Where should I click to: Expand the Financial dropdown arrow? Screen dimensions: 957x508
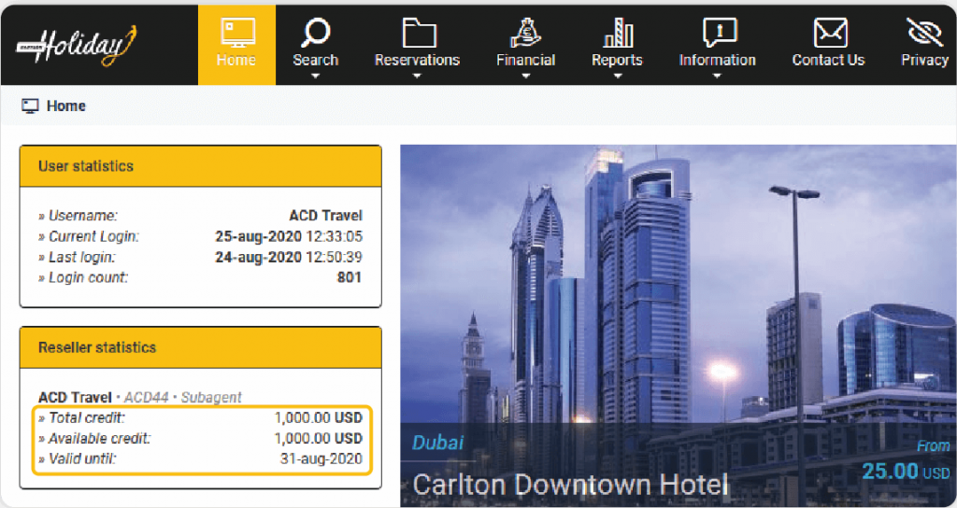[525, 77]
